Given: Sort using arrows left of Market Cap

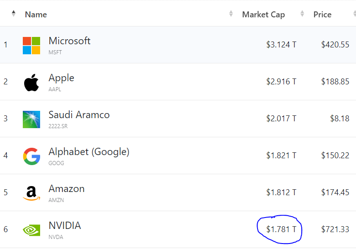Looking at the screenshot, I should [231, 14].
